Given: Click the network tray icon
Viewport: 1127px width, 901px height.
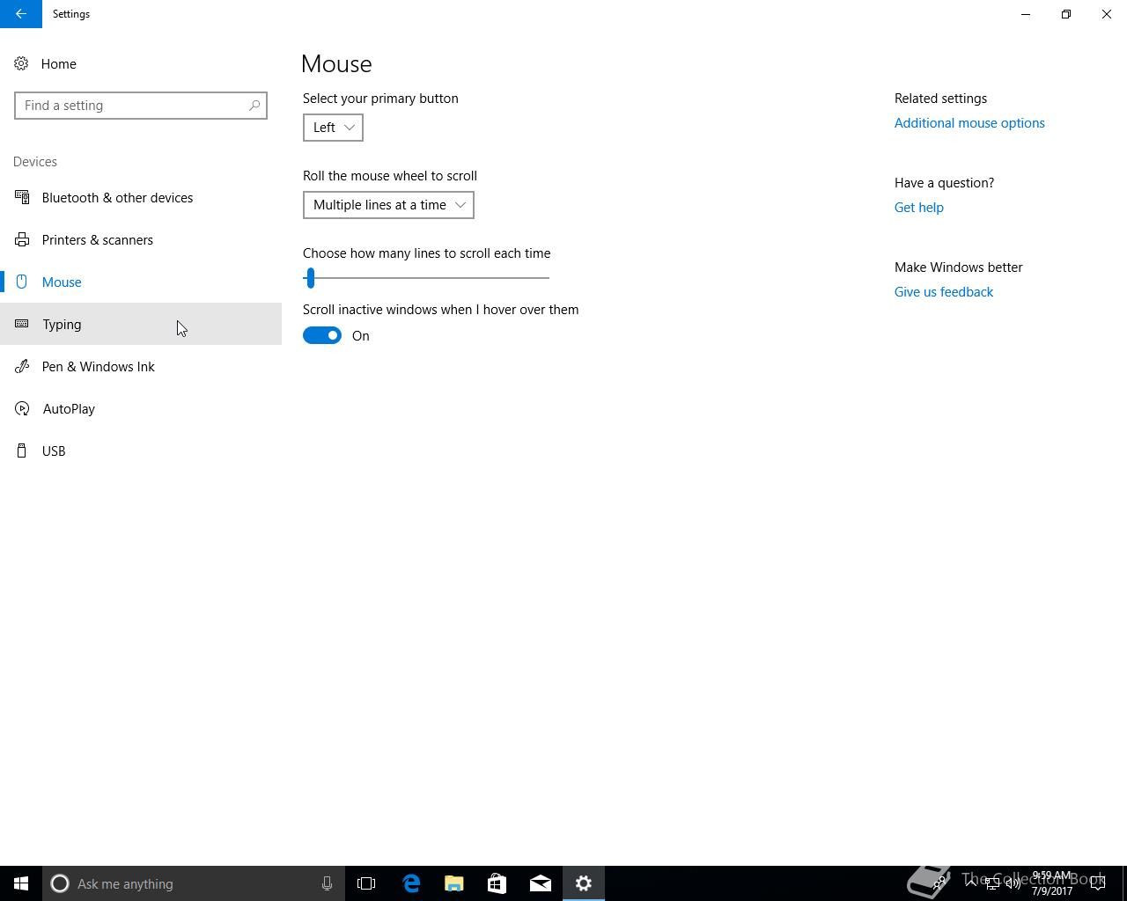Looking at the screenshot, I should coord(992,883).
